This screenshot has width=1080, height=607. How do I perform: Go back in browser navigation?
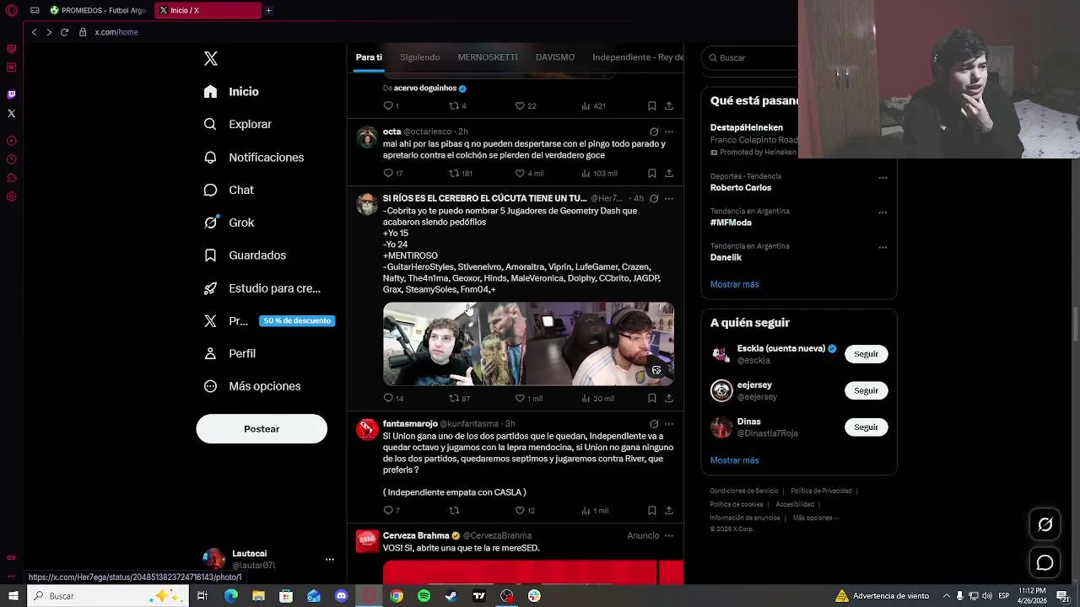point(34,32)
